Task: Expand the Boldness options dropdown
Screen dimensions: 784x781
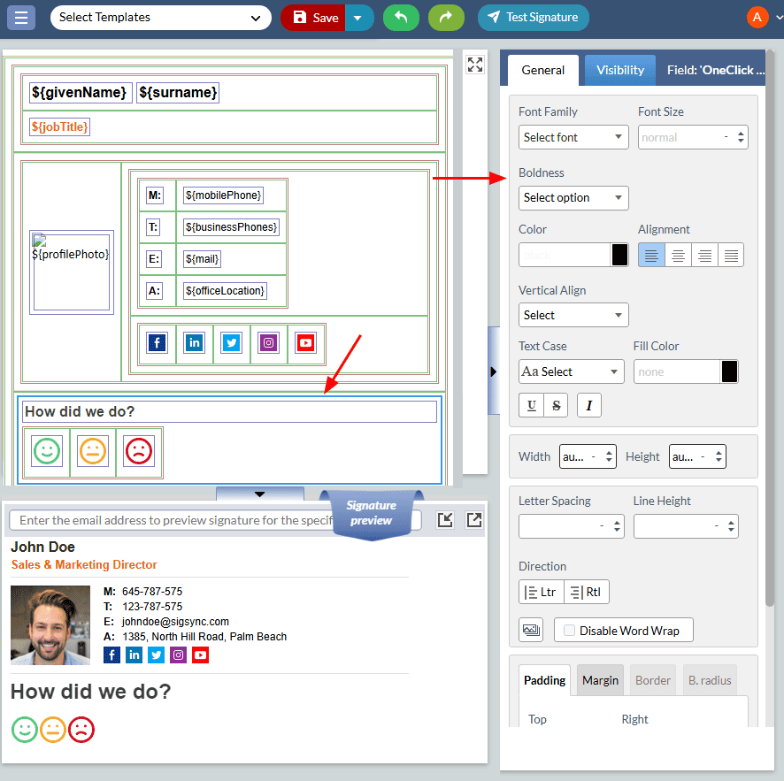Action: tap(573, 197)
